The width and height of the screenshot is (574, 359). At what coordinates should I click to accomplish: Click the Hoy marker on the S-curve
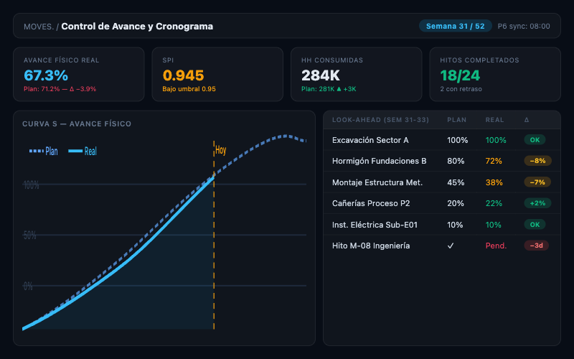pos(220,151)
